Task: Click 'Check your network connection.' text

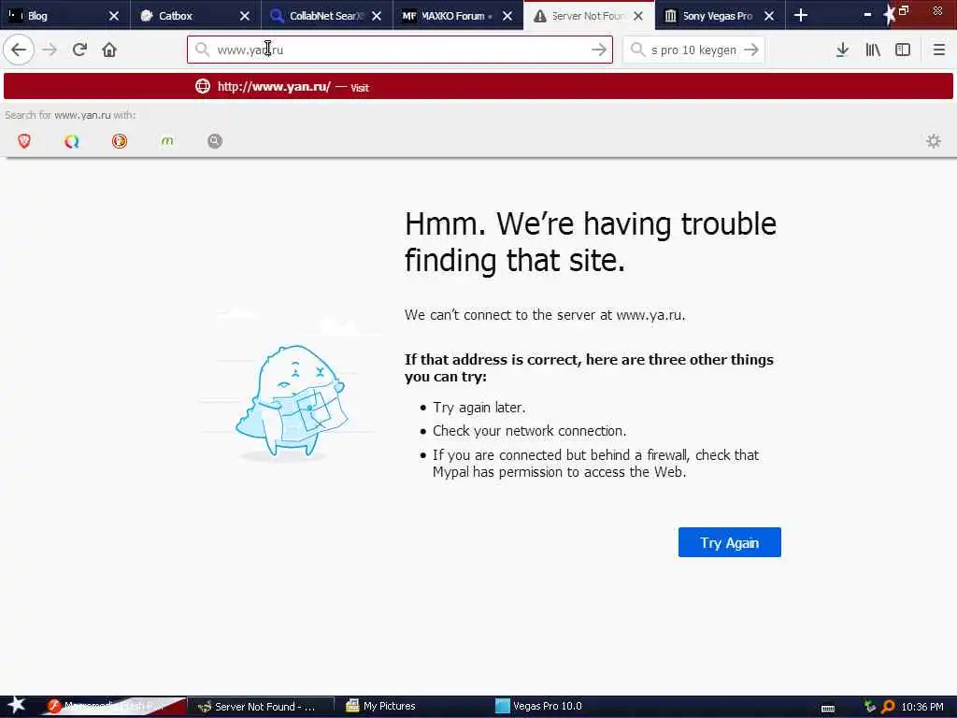Action: pyautogui.click(x=529, y=431)
